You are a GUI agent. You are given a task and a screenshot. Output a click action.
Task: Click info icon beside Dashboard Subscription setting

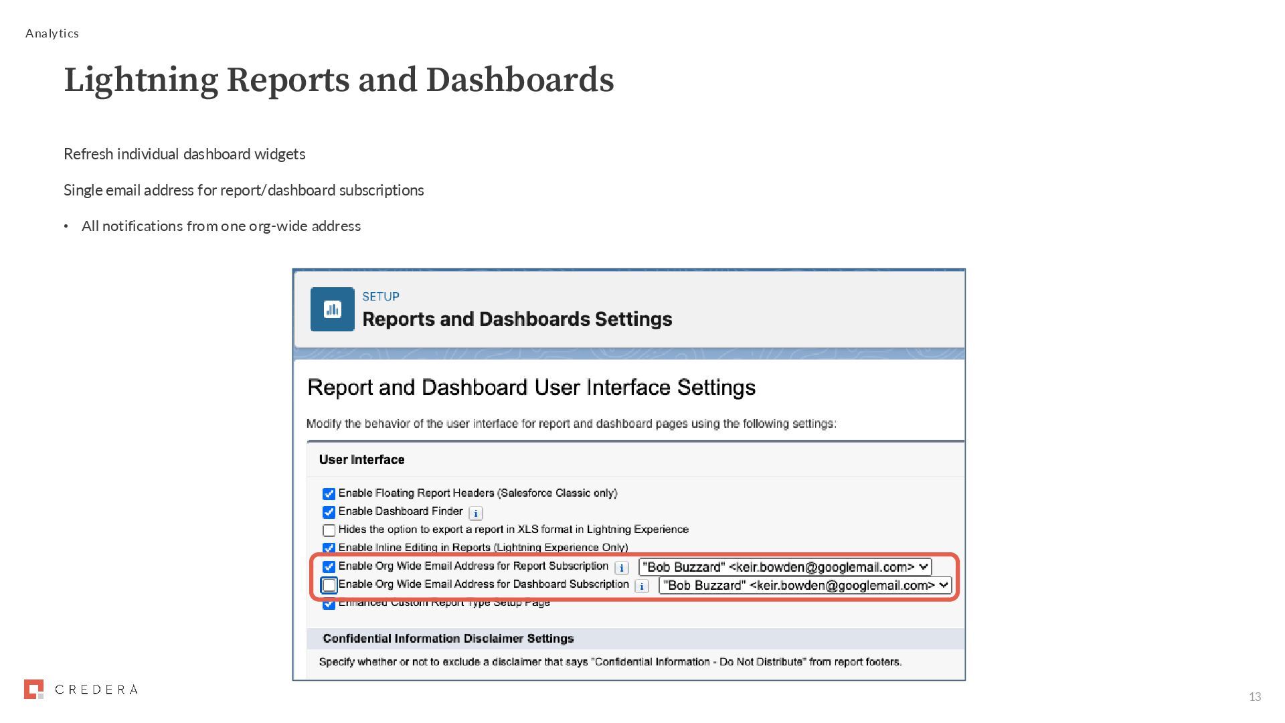(641, 586)
